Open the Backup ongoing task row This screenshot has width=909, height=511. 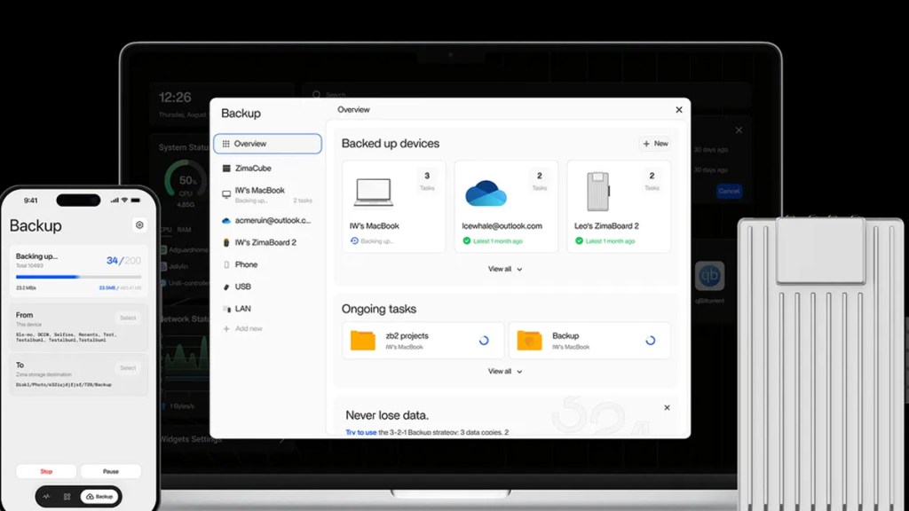click(589, 341)
